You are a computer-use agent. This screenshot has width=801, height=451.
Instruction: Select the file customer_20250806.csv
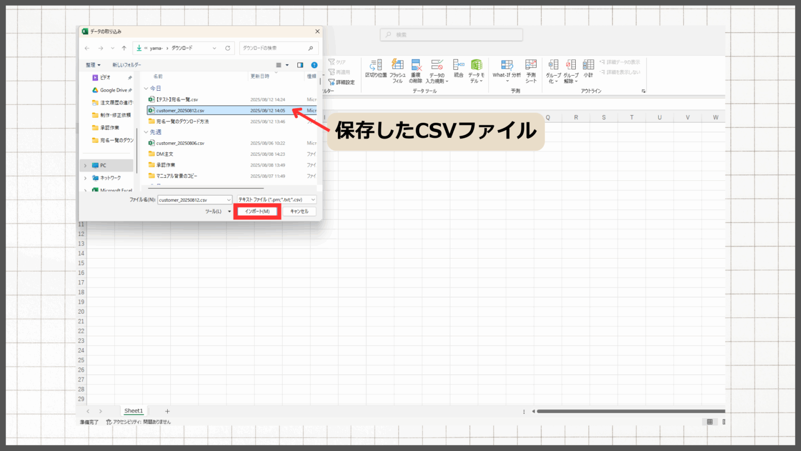180,143
